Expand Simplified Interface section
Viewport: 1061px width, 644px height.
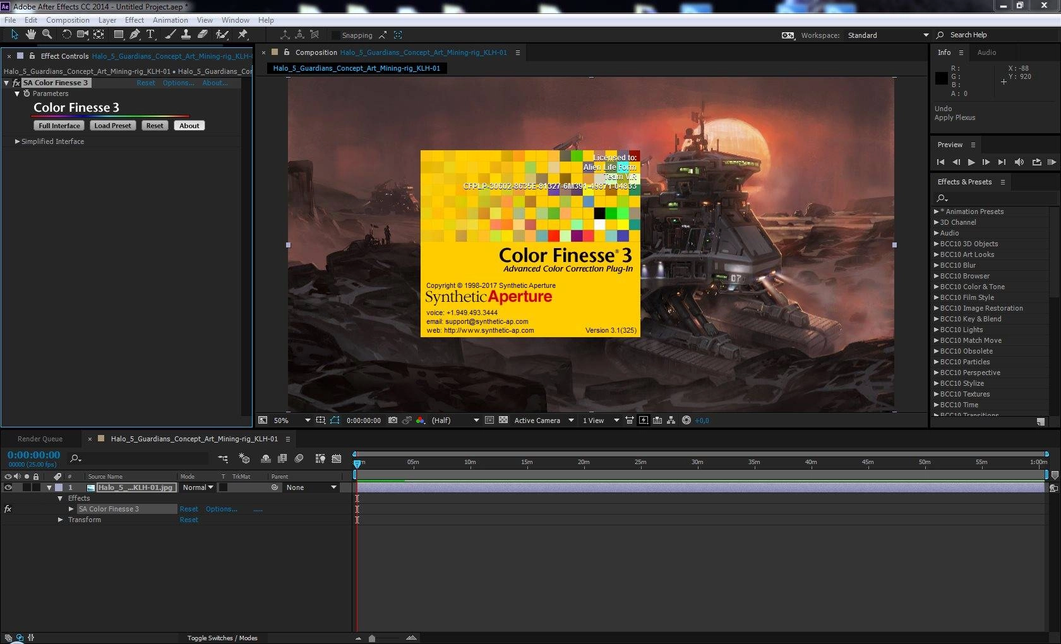click(x=17, y=141)
